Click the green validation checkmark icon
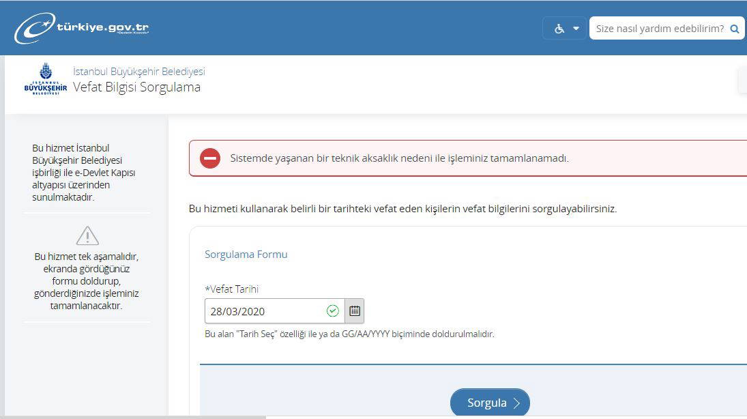The width and height of the screenshot is (747, 419). coord(333,311)
